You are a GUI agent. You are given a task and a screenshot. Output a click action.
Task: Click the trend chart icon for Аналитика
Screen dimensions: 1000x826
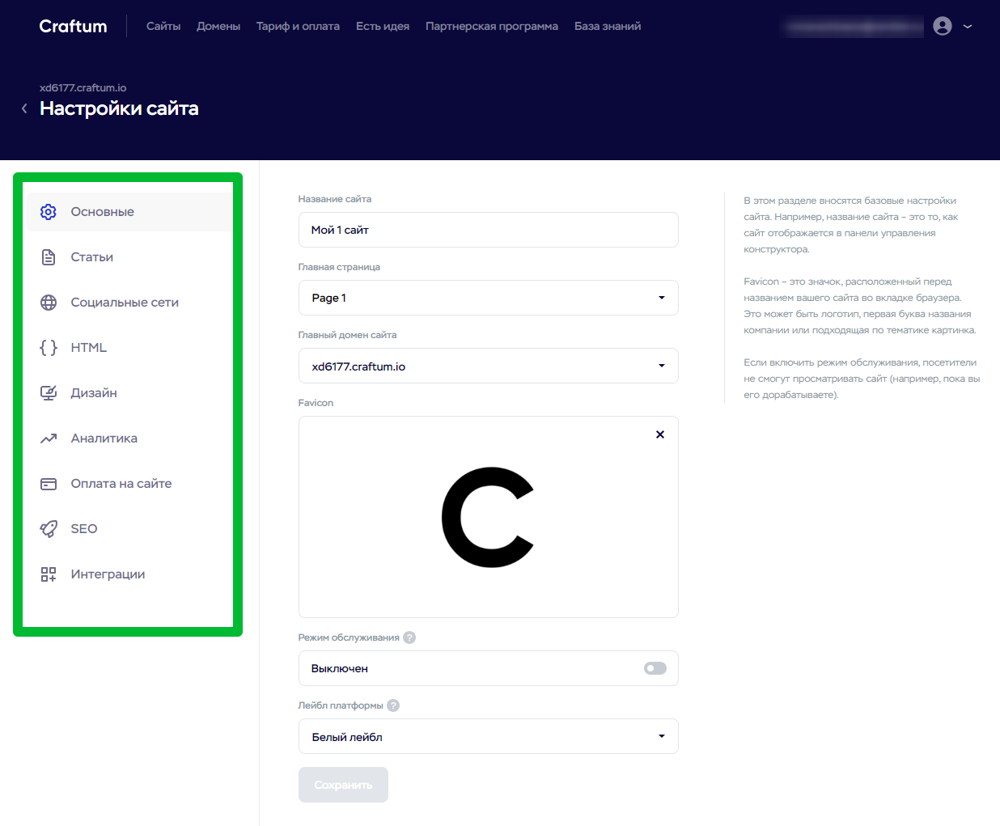pos(49,438)
